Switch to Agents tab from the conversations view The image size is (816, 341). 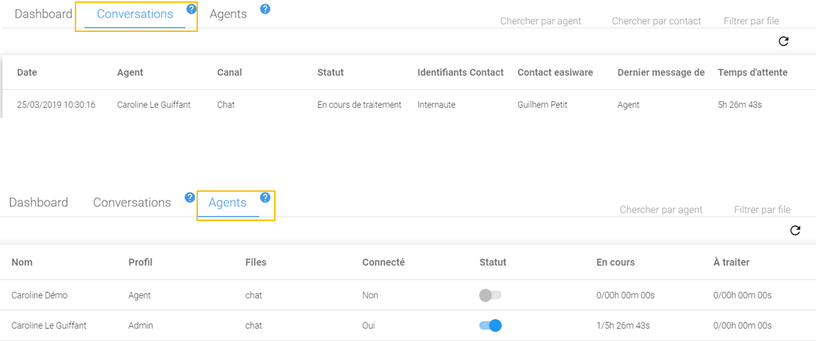coord(228,14)
